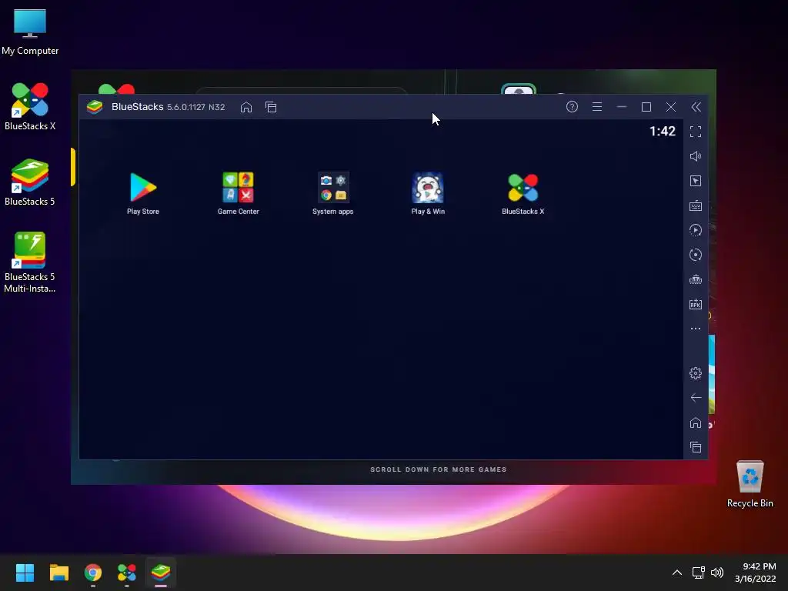Expand more sidebar tools with the three dots

pos(696,329)
